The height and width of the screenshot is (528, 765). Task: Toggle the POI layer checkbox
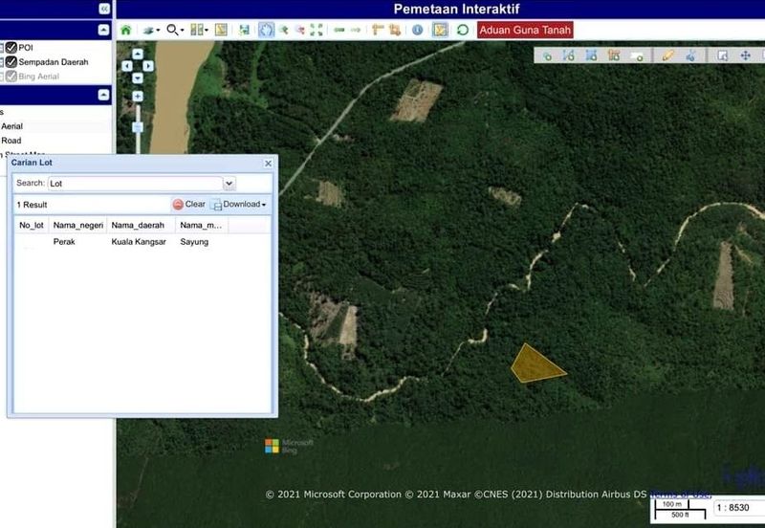point(11,48)
